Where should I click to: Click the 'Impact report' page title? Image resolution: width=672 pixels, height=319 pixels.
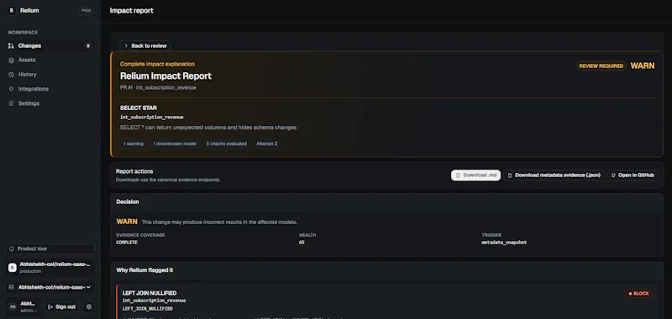click(x=132, y=11)
